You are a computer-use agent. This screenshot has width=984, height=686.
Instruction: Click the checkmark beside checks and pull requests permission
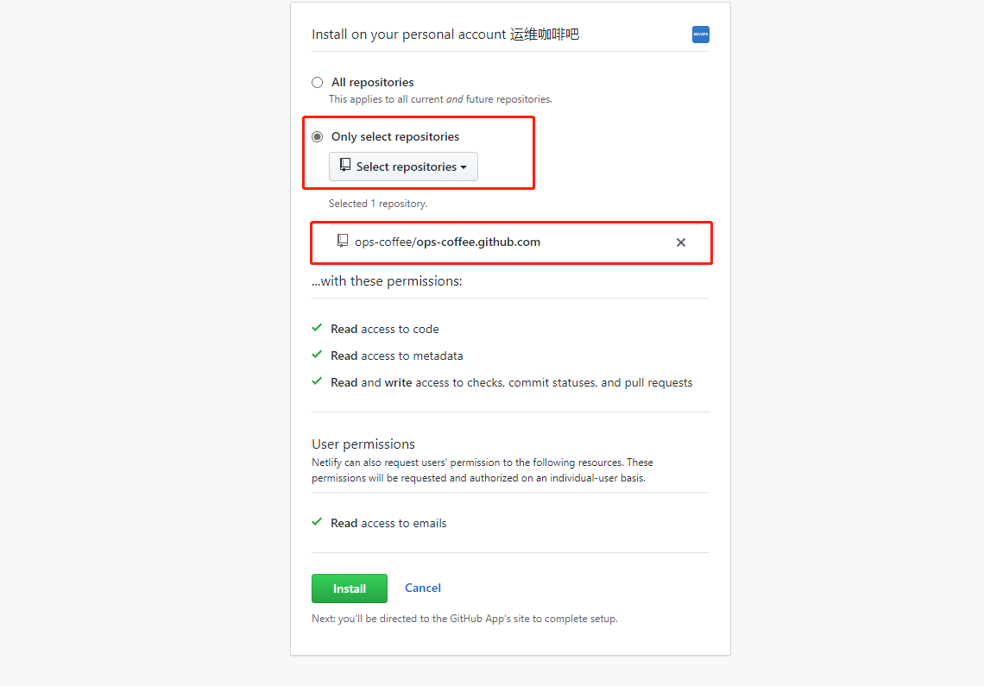pyautogui.click(x=318, y=382)
